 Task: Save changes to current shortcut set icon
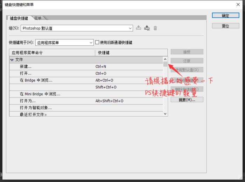click(x=139, y=28)
